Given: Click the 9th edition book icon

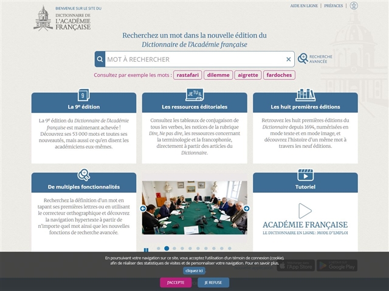Looking at the screenshot, I should tap(84, 95).
